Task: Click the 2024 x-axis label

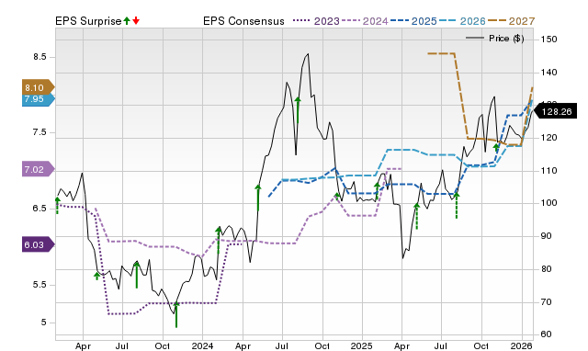Action: pos(202,345)
